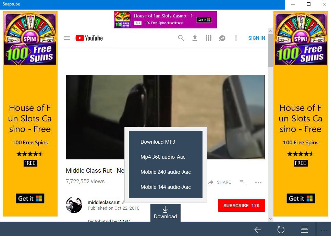
Task: Click the scrollbar down arrow
Action: tap(271, 219)
